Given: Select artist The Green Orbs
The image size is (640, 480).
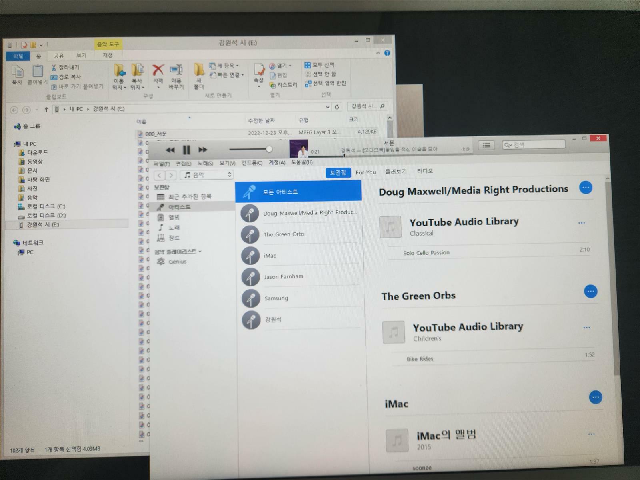Looking at the screenshot, I should tap(300, 234).
